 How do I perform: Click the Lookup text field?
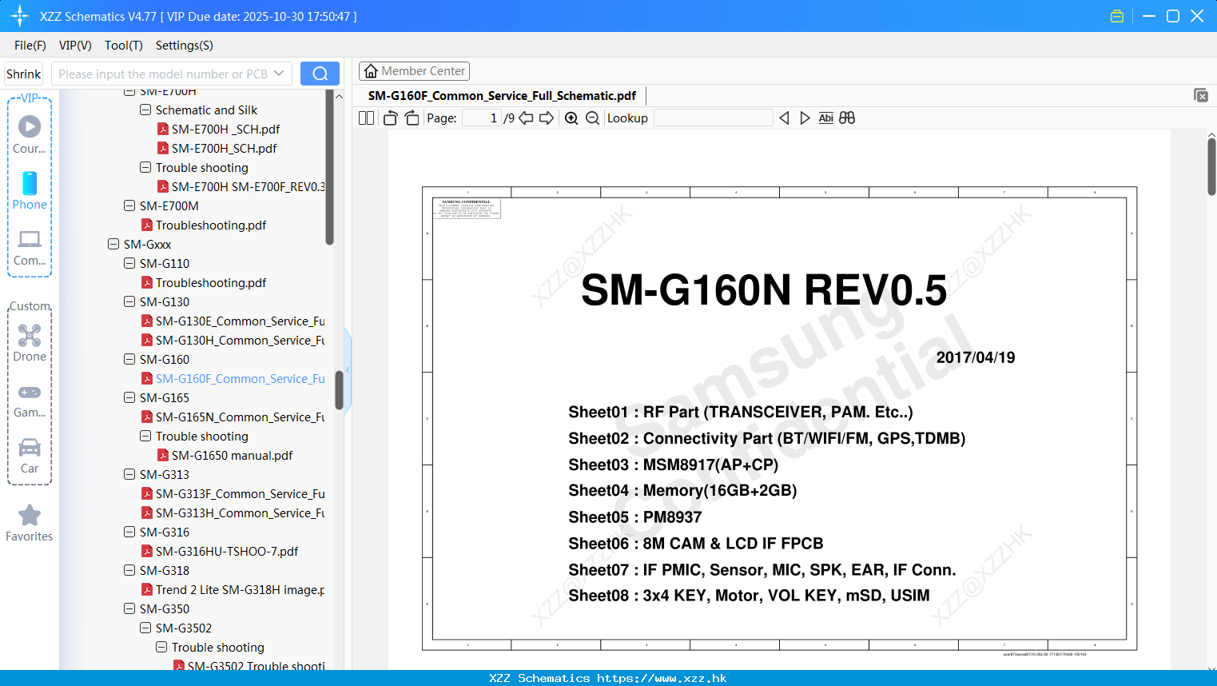tap(713, 118)
